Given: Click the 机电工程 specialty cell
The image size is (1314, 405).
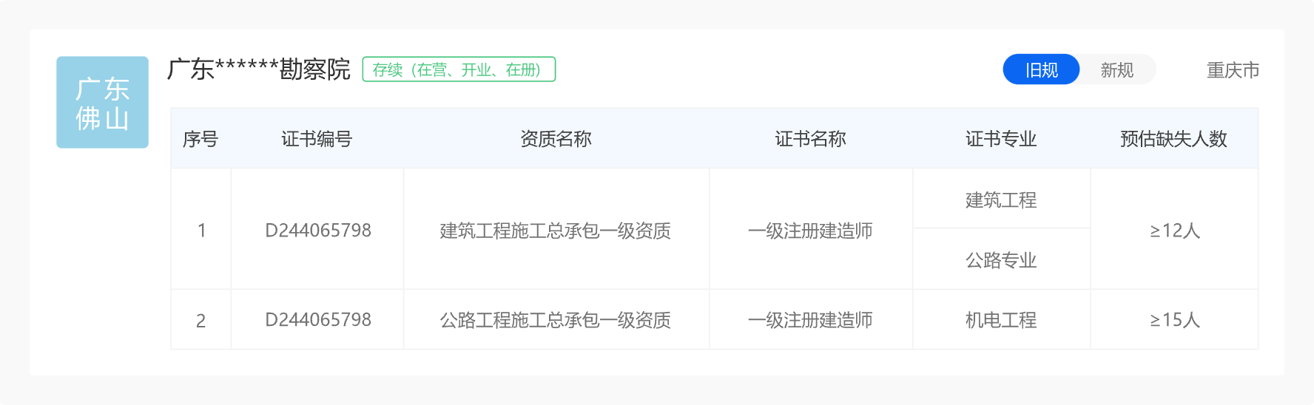Looking at the screenshot, I should tap(1001, 320).
